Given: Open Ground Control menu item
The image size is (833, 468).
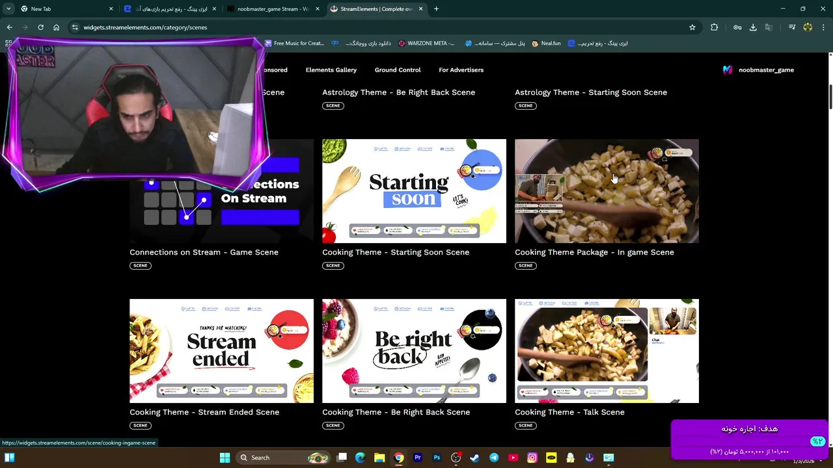Looking at the screenshot, I should pos(398,70).
